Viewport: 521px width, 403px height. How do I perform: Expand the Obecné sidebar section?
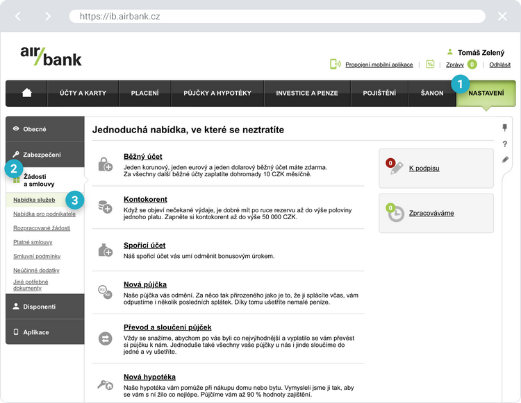point(44,129)
